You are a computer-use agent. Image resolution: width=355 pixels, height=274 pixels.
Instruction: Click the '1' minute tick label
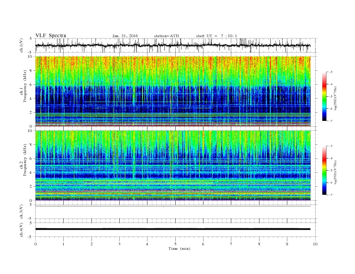pos(63,244)
